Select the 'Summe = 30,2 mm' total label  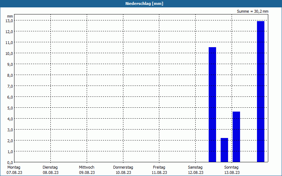[252, 11]
